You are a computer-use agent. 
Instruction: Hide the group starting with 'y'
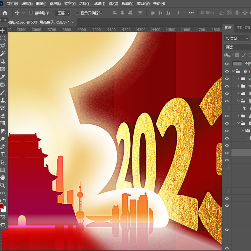[227, 79]
